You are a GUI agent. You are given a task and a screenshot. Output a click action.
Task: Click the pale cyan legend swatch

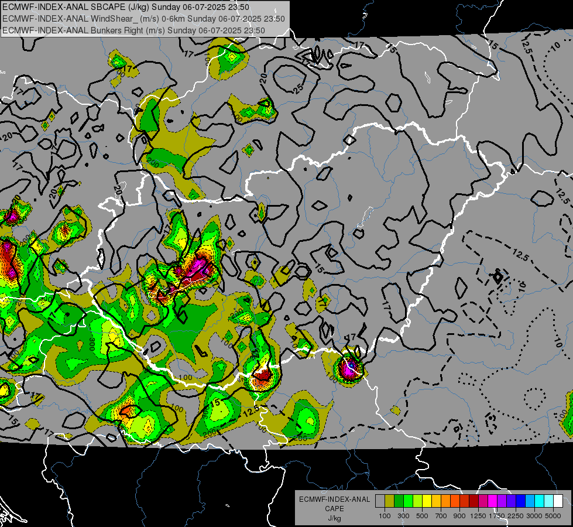click(549, 501)
